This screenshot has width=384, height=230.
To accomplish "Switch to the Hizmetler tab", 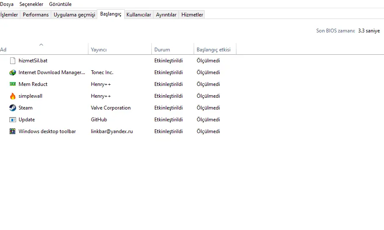I will pyautogui.click(x=192, y=15).
